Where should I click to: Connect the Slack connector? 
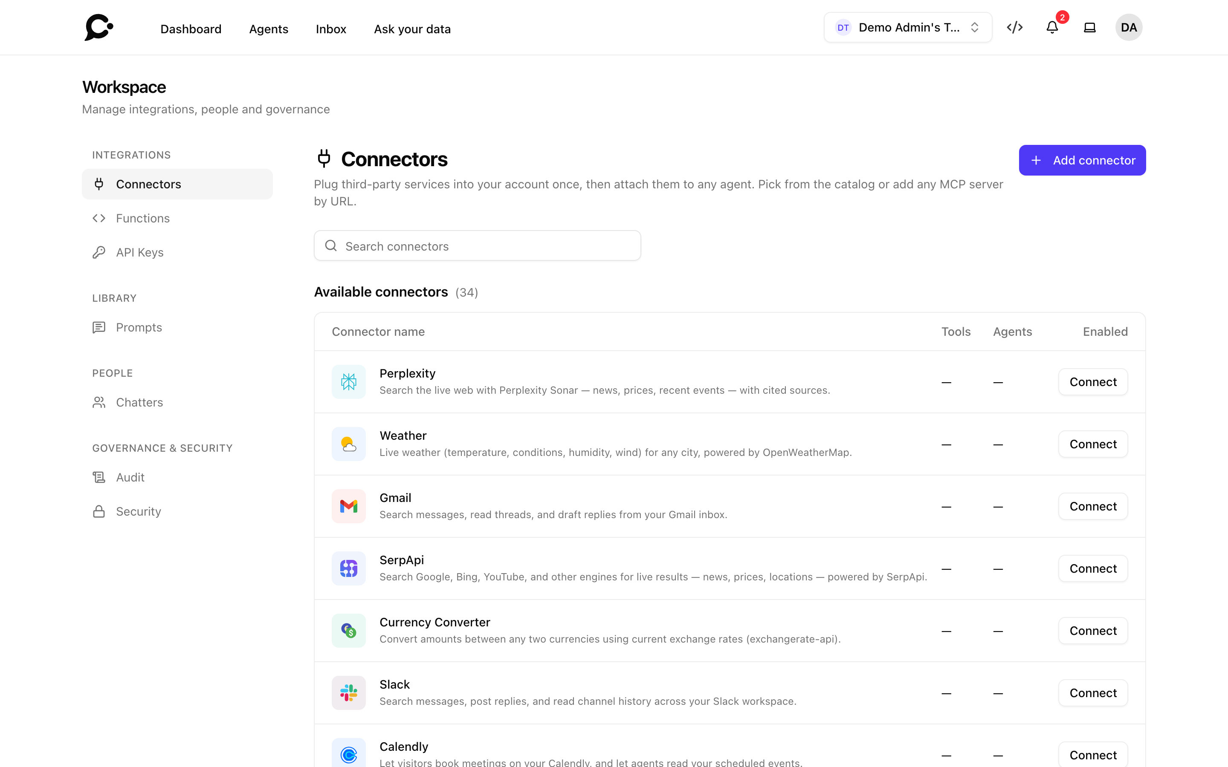1093,692
